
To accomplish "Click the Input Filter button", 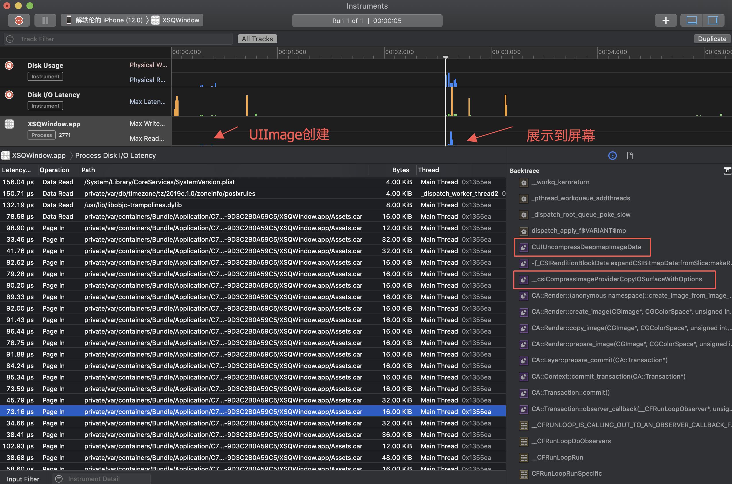I will pos(23,479).
